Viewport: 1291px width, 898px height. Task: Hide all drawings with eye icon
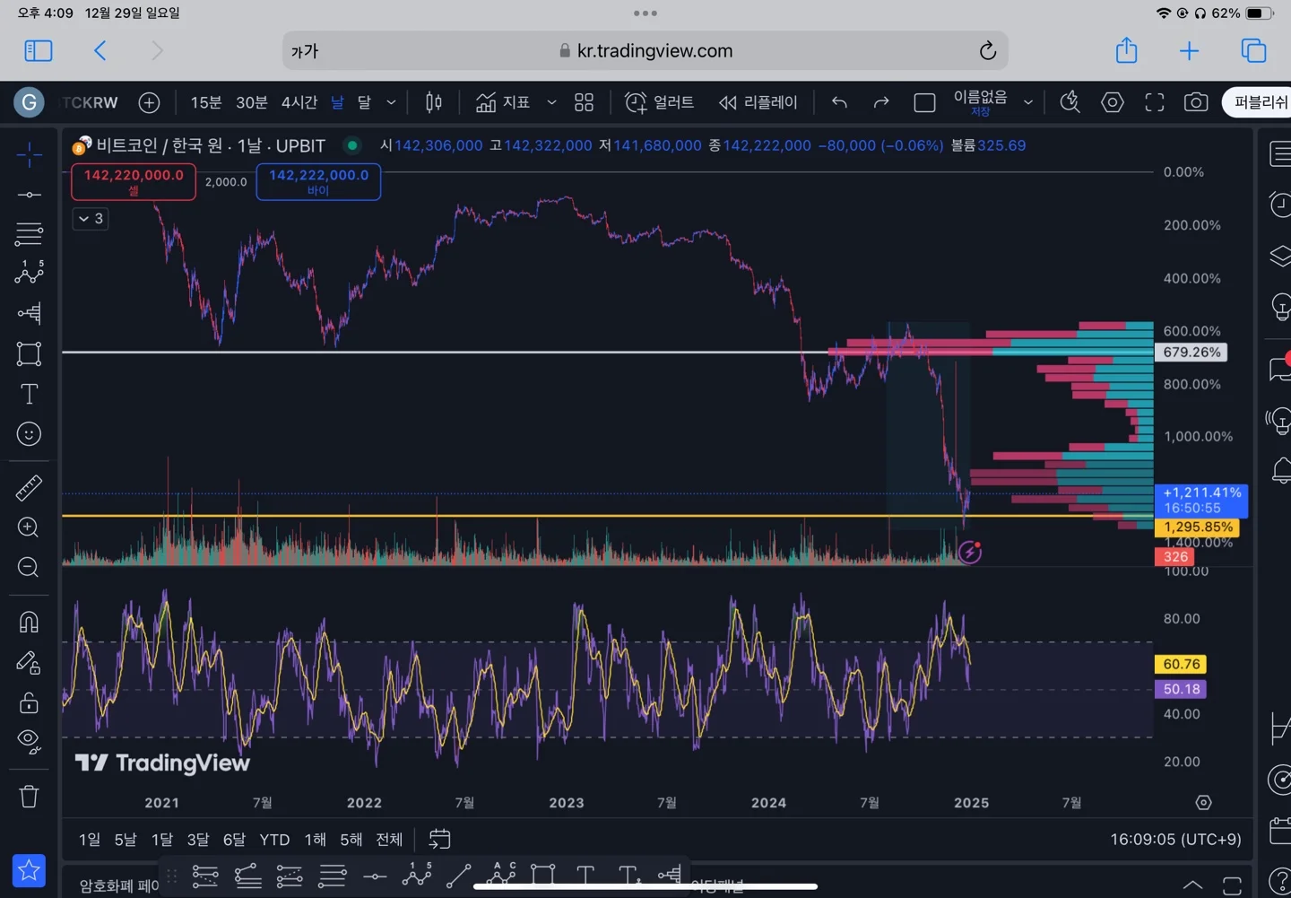29,742
